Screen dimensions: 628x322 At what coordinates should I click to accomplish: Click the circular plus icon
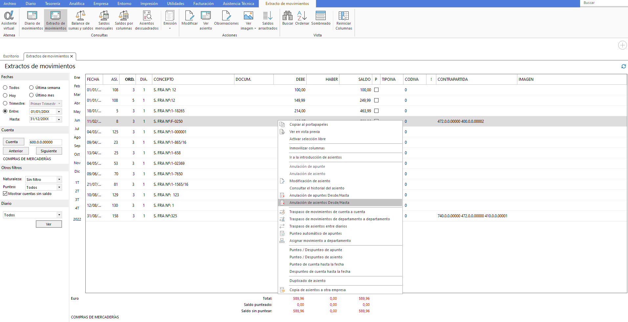(x=622, y=45)
